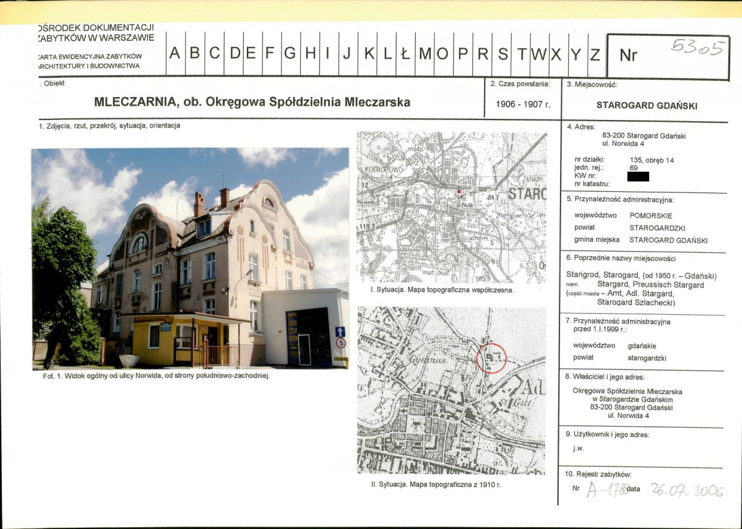Click the letter Z index box

(595, 54)
